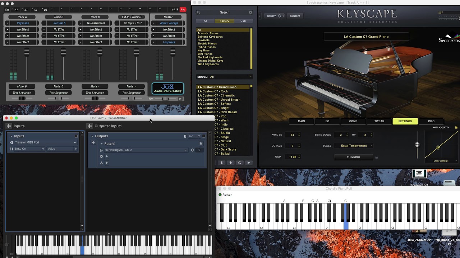
Task: Add a new input in TransMIDIfier
Action: click(9, 126)
